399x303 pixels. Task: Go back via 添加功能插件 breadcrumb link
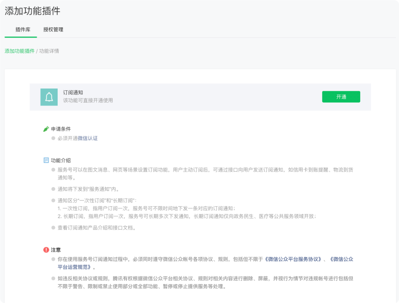tap(20, 51)
